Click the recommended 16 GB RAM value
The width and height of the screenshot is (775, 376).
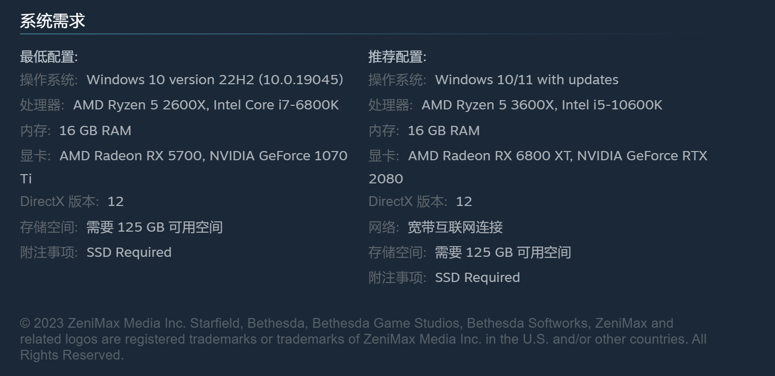click(444, 130)
